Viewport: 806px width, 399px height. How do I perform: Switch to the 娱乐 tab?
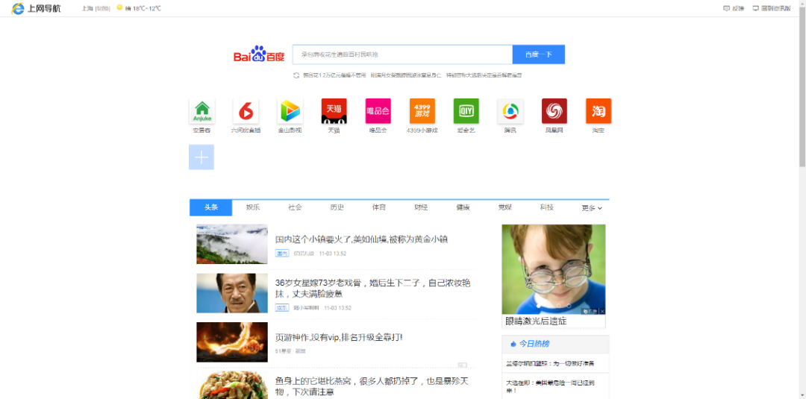tap(253, 207)
